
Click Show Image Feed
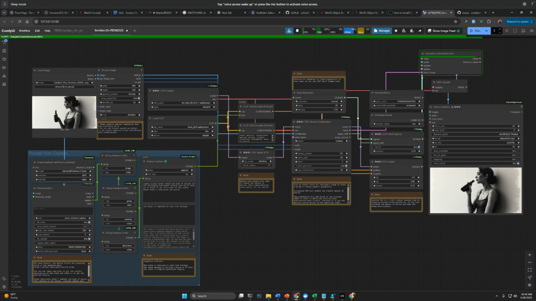(x=443, y=31)
